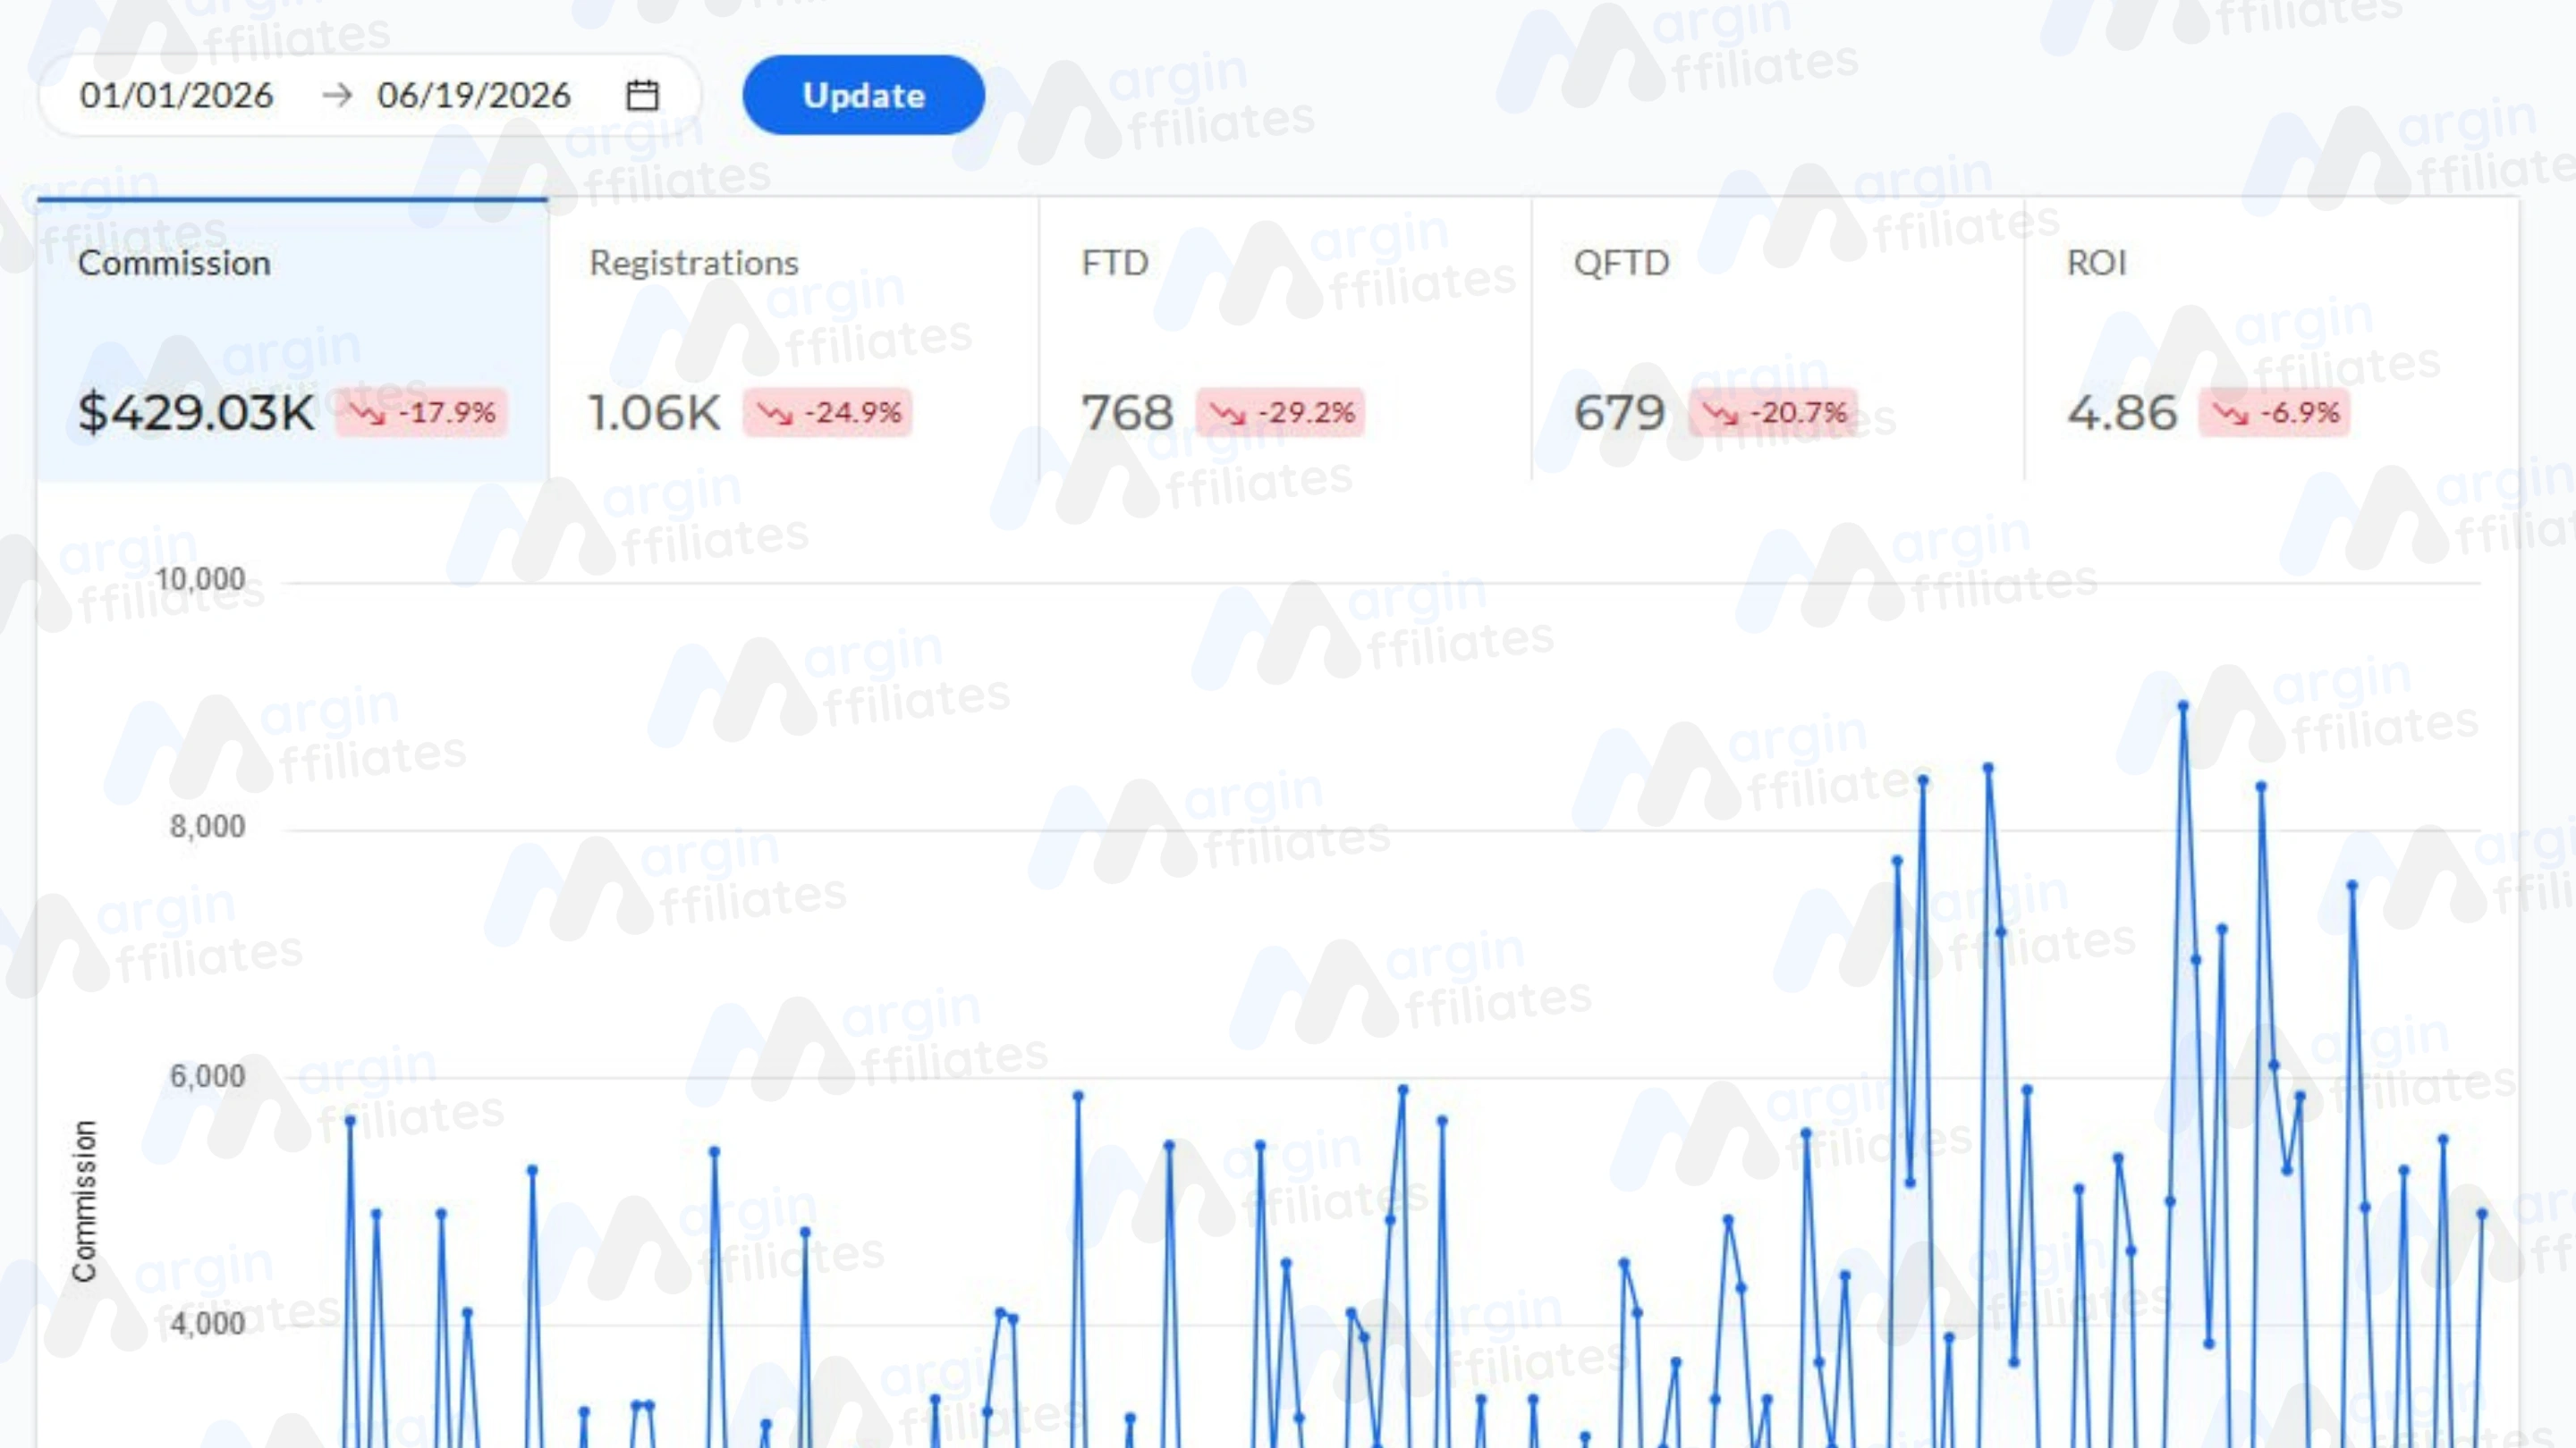Click the vertical Commission axis title
Viewport: 2576px width, 1448px height.
tap(84, 1201)
